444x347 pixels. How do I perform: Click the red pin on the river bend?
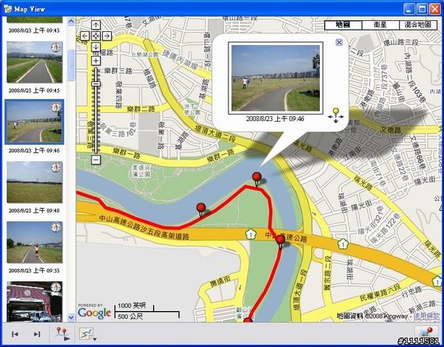[257, 179]
